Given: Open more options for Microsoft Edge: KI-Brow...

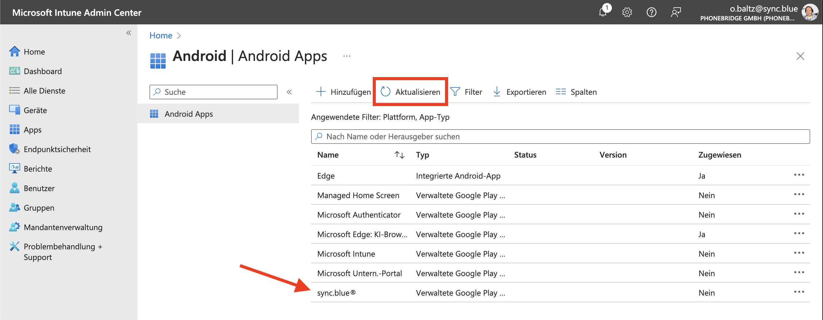Looking at the screenshot, I should 799,233.
